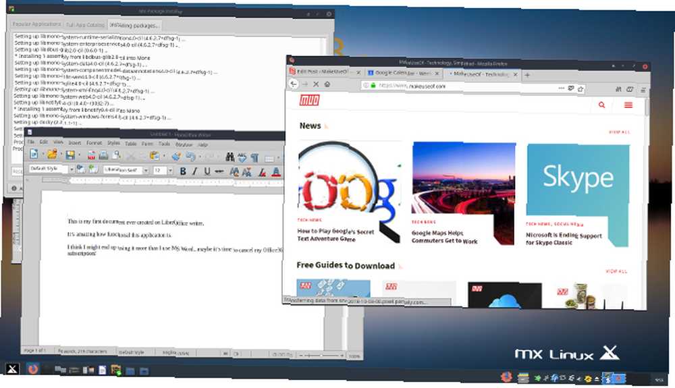Click Update Style icon beside style box
Screen dimensions: 675x388
click(80, 169)
